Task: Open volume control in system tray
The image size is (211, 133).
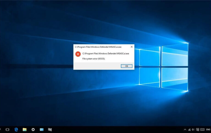Action: click(193, 129)
